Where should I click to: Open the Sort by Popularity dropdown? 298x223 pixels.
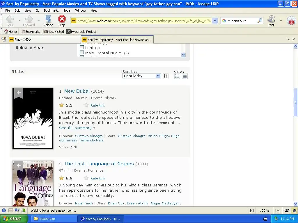pos(142,76)
